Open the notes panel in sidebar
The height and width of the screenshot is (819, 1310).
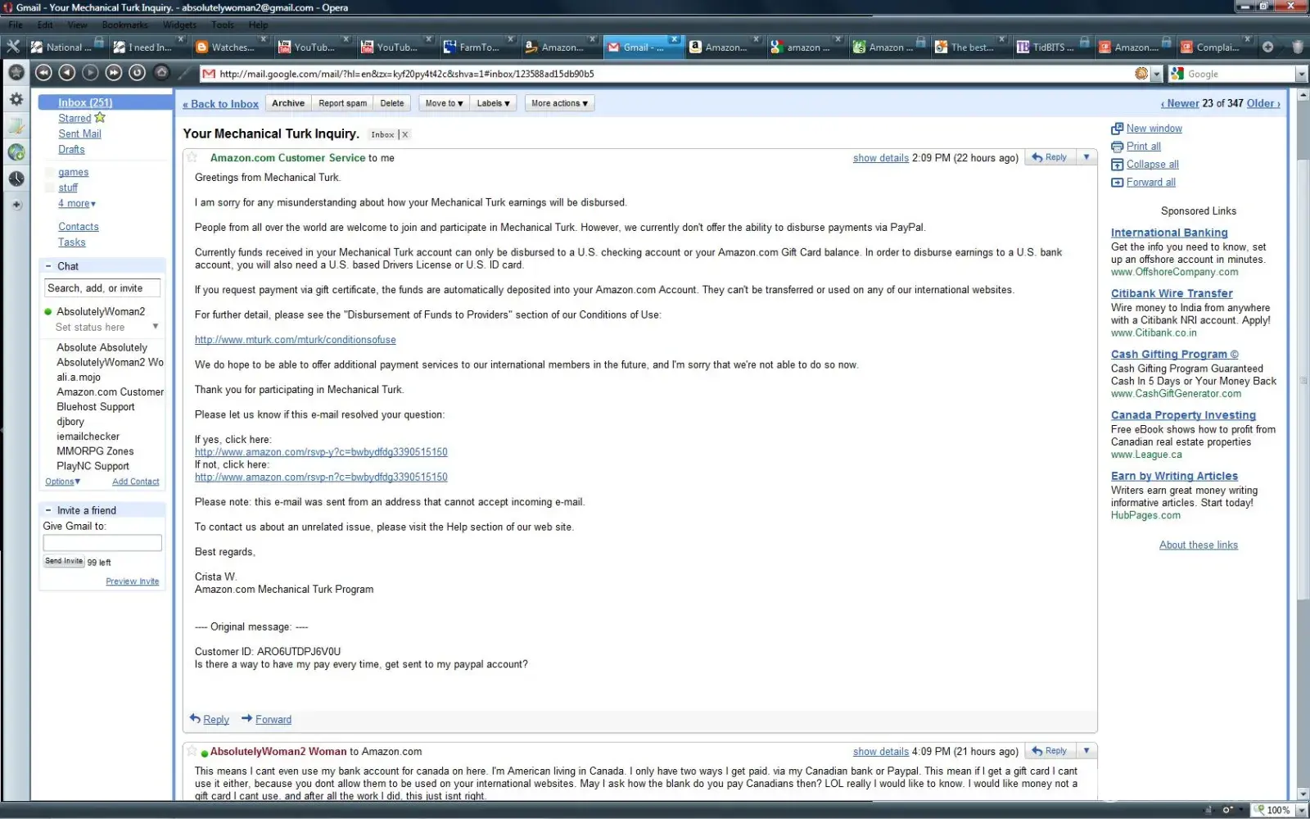click(x=16, y=125)
